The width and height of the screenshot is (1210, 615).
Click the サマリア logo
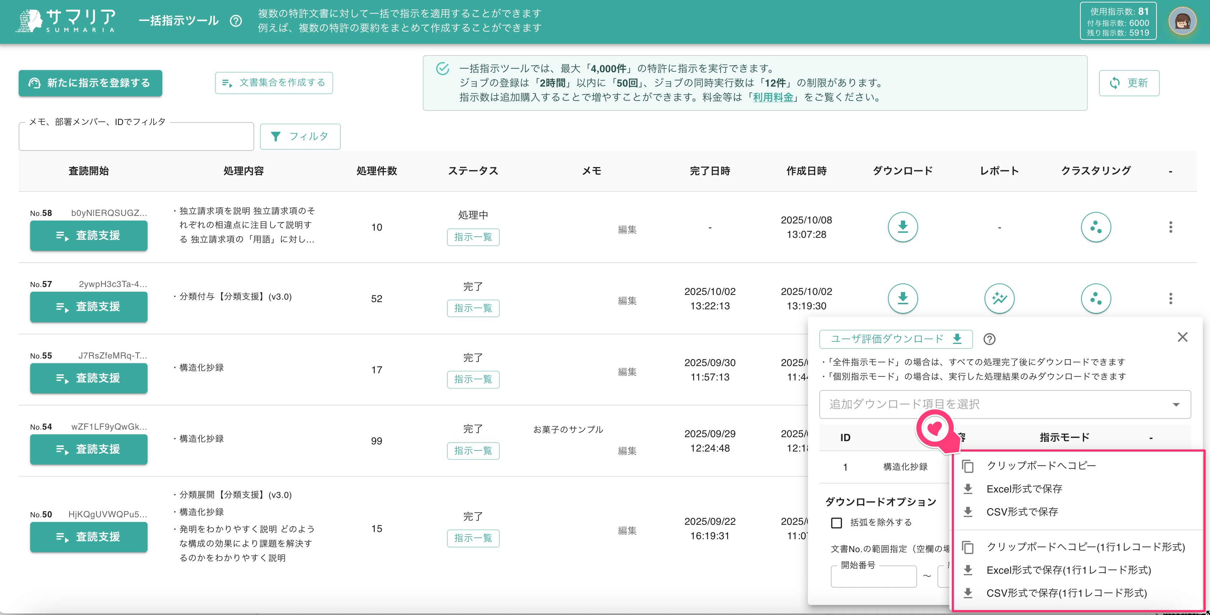tap(66, 21)
